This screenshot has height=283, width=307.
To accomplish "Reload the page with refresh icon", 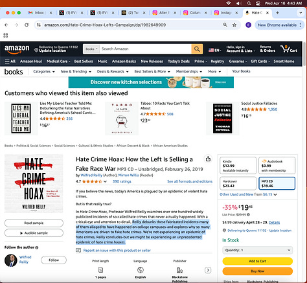I will [27, 25].
